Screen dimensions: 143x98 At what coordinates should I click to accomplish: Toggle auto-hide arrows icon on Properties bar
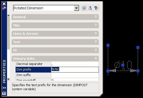(x=4, y=88)
